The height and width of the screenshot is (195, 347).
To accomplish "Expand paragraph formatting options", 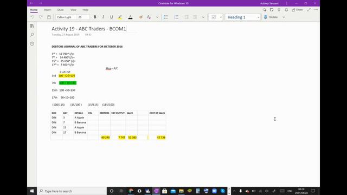I will (x=203, y=17).
